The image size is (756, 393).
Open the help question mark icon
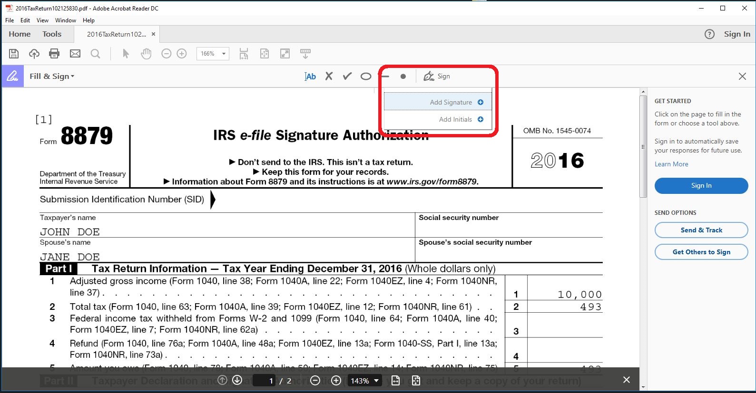tap(709, 34)
